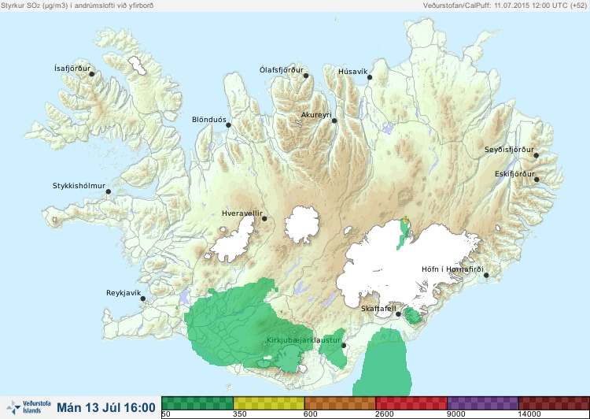590x419 pixels.
Task: Click the 'Mán 13 Júl 16:00' date text
Action: pos(106,407)
